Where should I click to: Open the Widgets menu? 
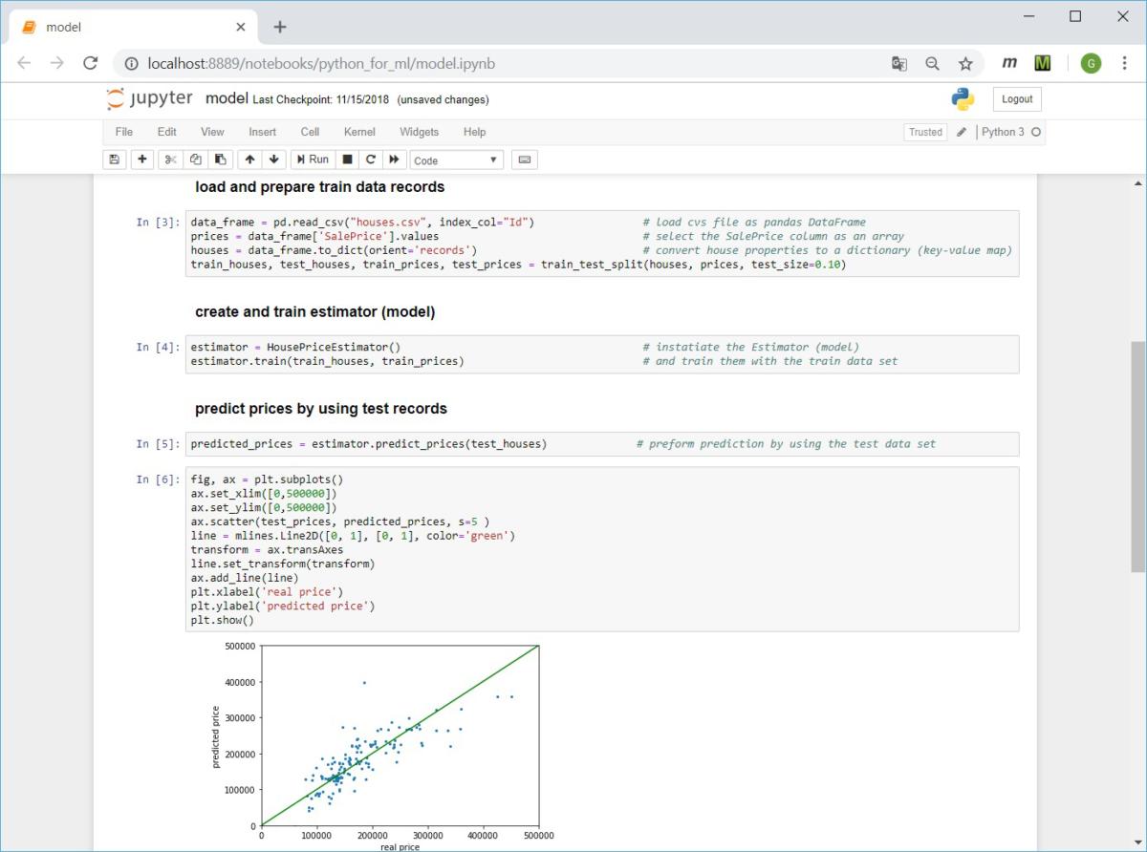419,132
